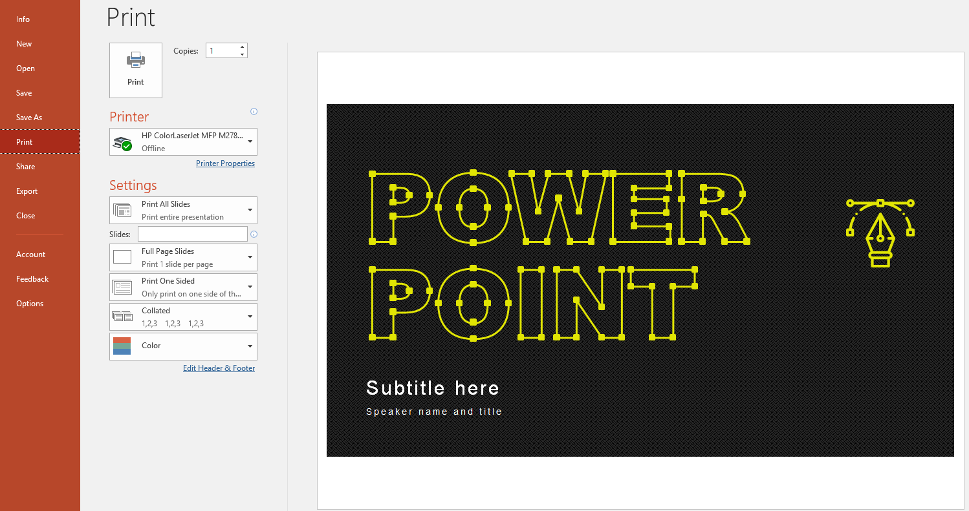Click the 'Printer' section heading
969x511 pixels.
point(129,117)
